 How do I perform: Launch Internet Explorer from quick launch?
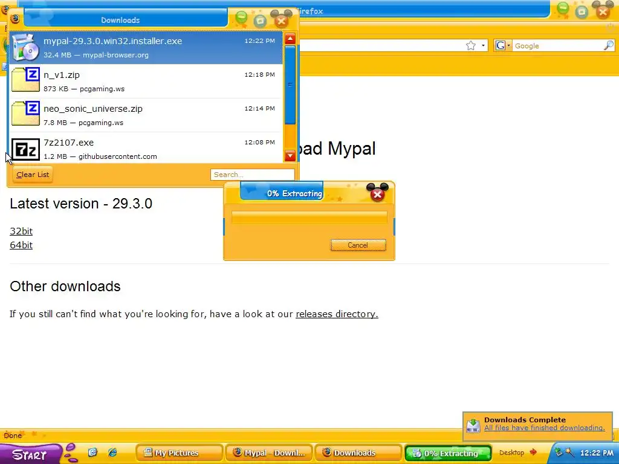point(112,453)
